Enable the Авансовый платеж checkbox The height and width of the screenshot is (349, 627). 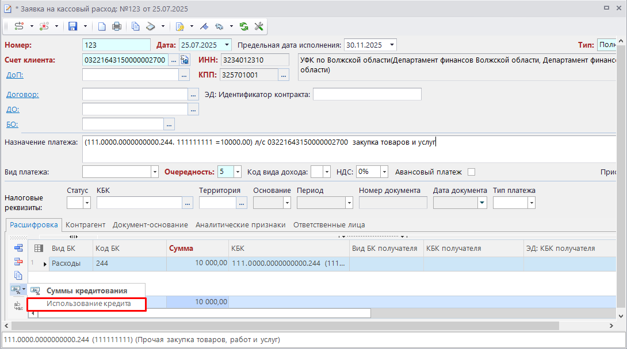pos(471,172)
